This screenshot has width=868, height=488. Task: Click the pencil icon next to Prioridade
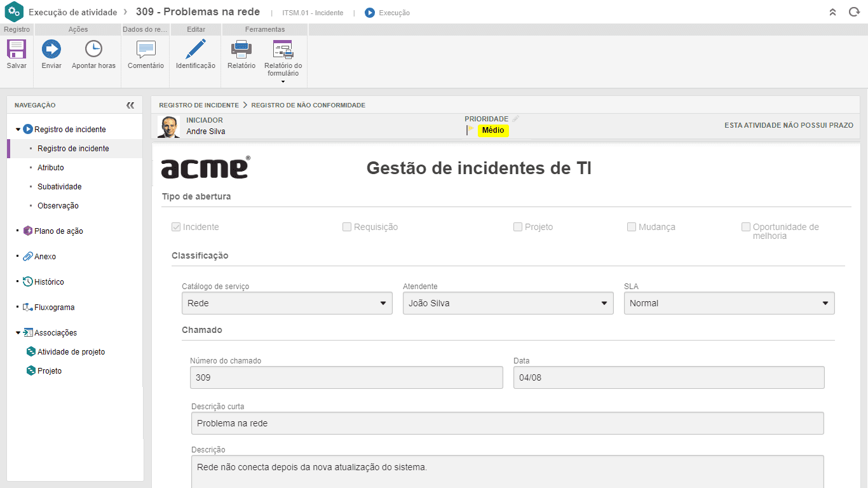516,119
